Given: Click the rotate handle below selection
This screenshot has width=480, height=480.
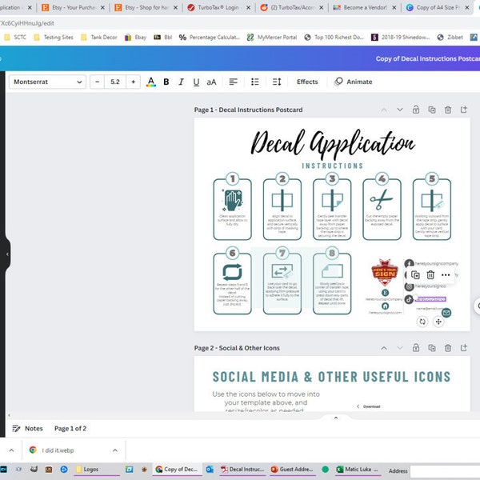Looking at the screenshot, I should pyautogui.click(x=422, y=322).
